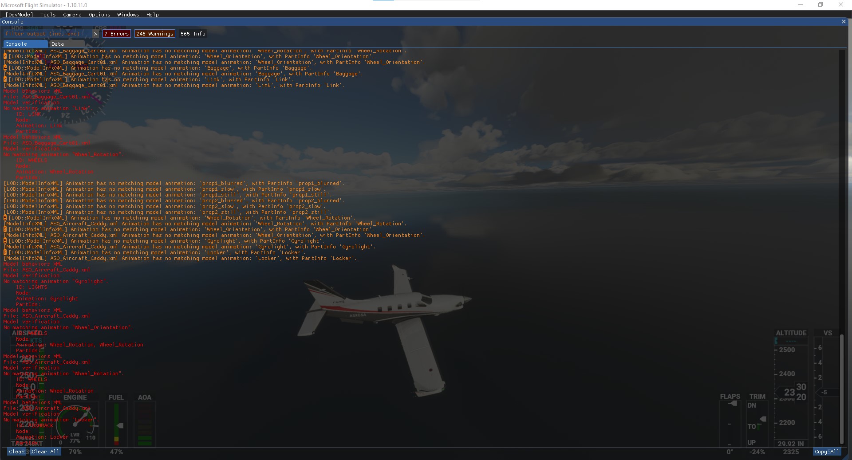The height and width of the screenshot is (460, 852).
Task: Select the red line 'Animation: Gyrolight'
Action: pos(47,299)
